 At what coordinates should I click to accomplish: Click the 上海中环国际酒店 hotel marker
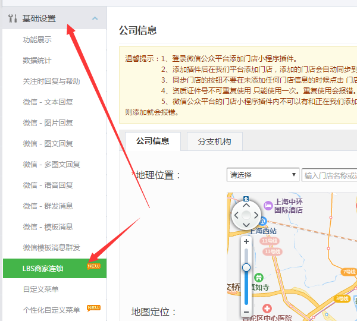click(268, 206)
